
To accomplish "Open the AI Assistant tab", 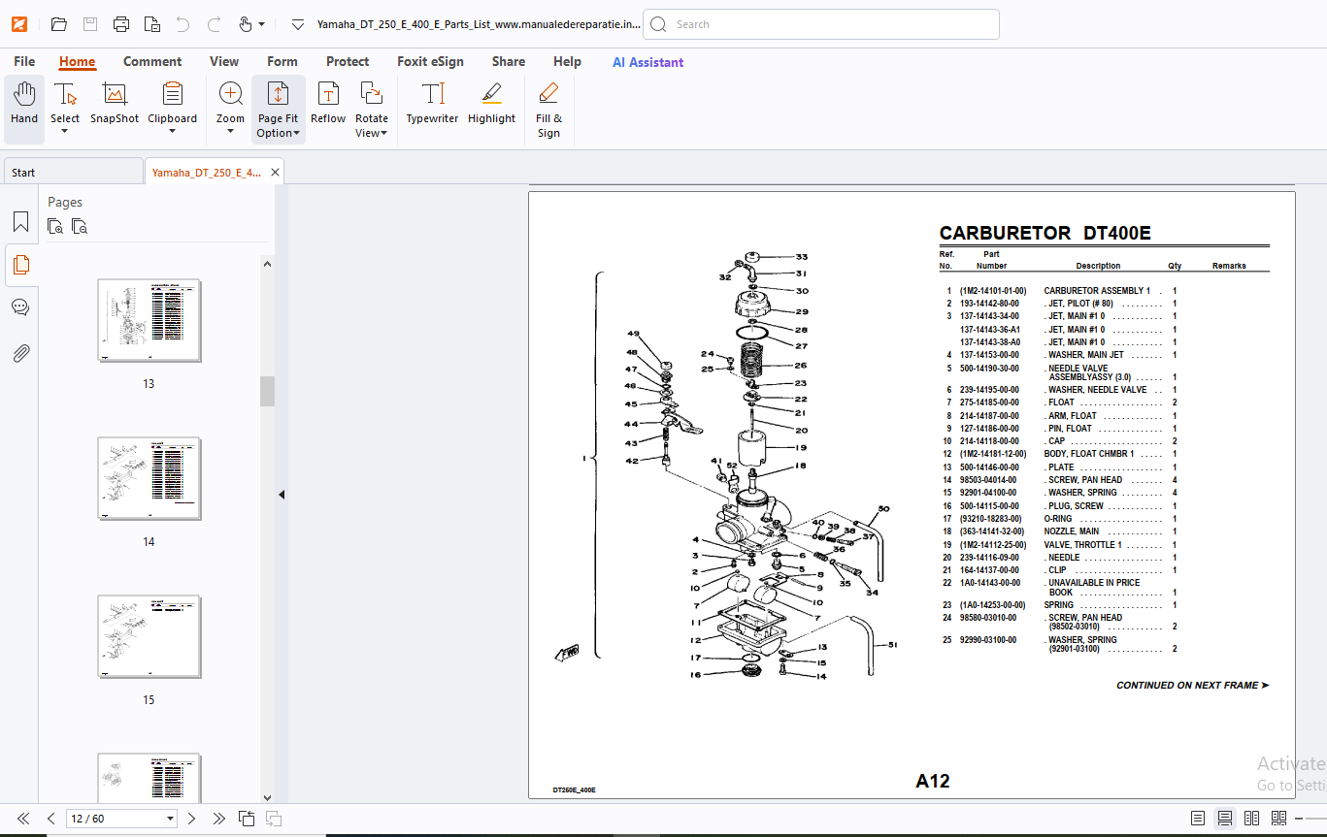I will [647, 62].
